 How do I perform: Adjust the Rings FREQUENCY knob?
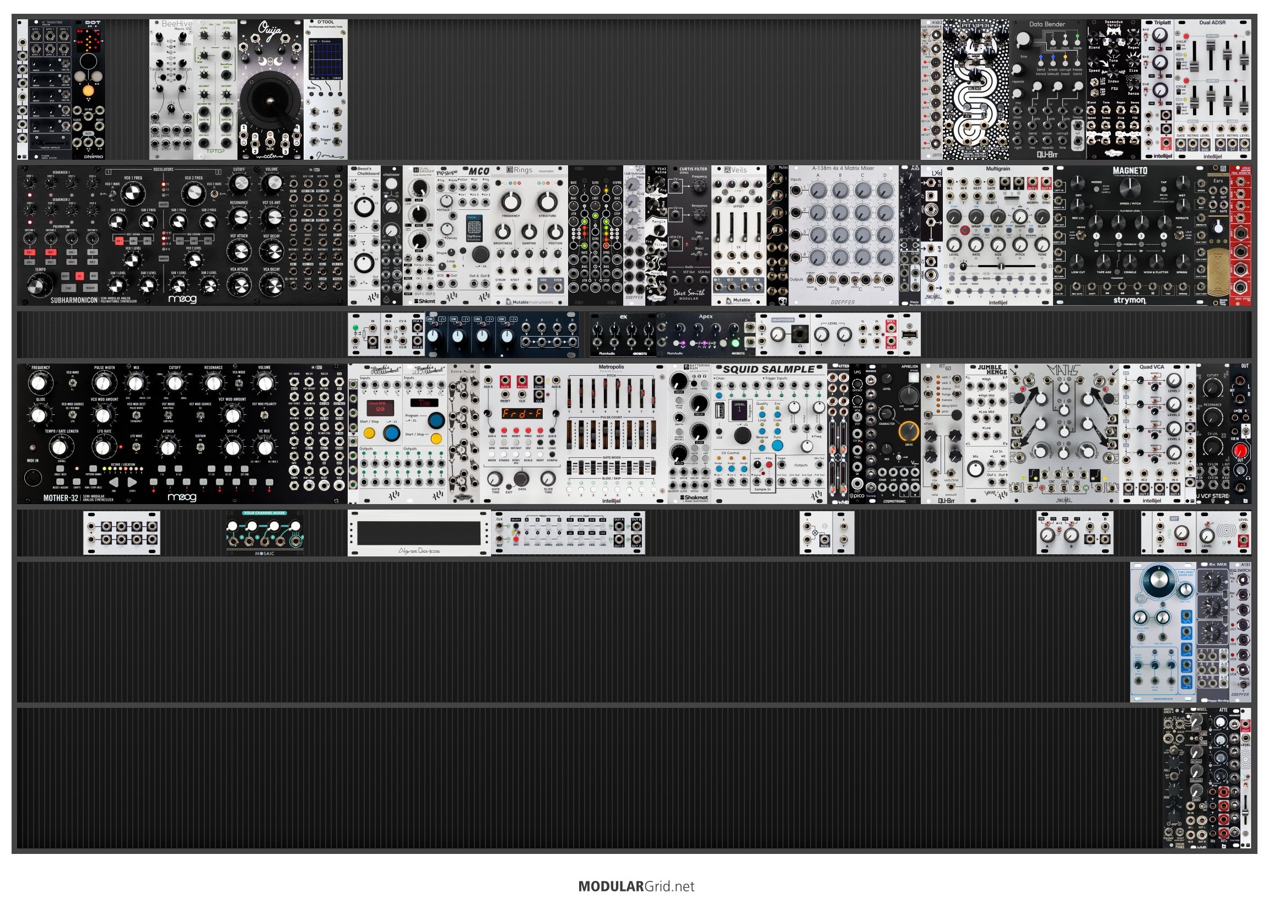click(511, 201)
